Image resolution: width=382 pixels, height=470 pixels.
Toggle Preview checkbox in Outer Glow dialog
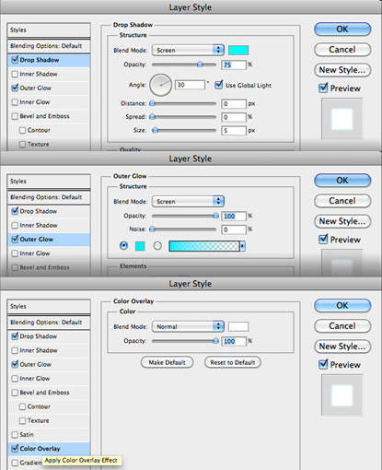pyautogui.click(x=323, y=240)
